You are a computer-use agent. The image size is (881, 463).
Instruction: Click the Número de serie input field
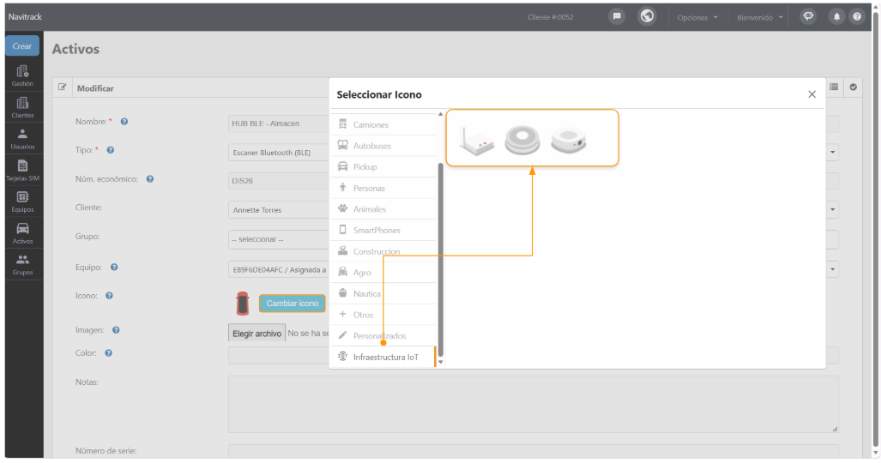click(x=534, y=451)
